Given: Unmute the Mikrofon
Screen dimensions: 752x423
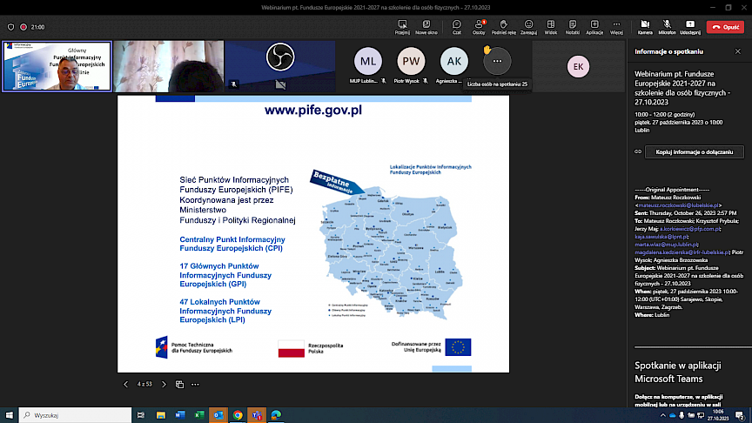Looking at the screenshot, I should tap(667, 27).
